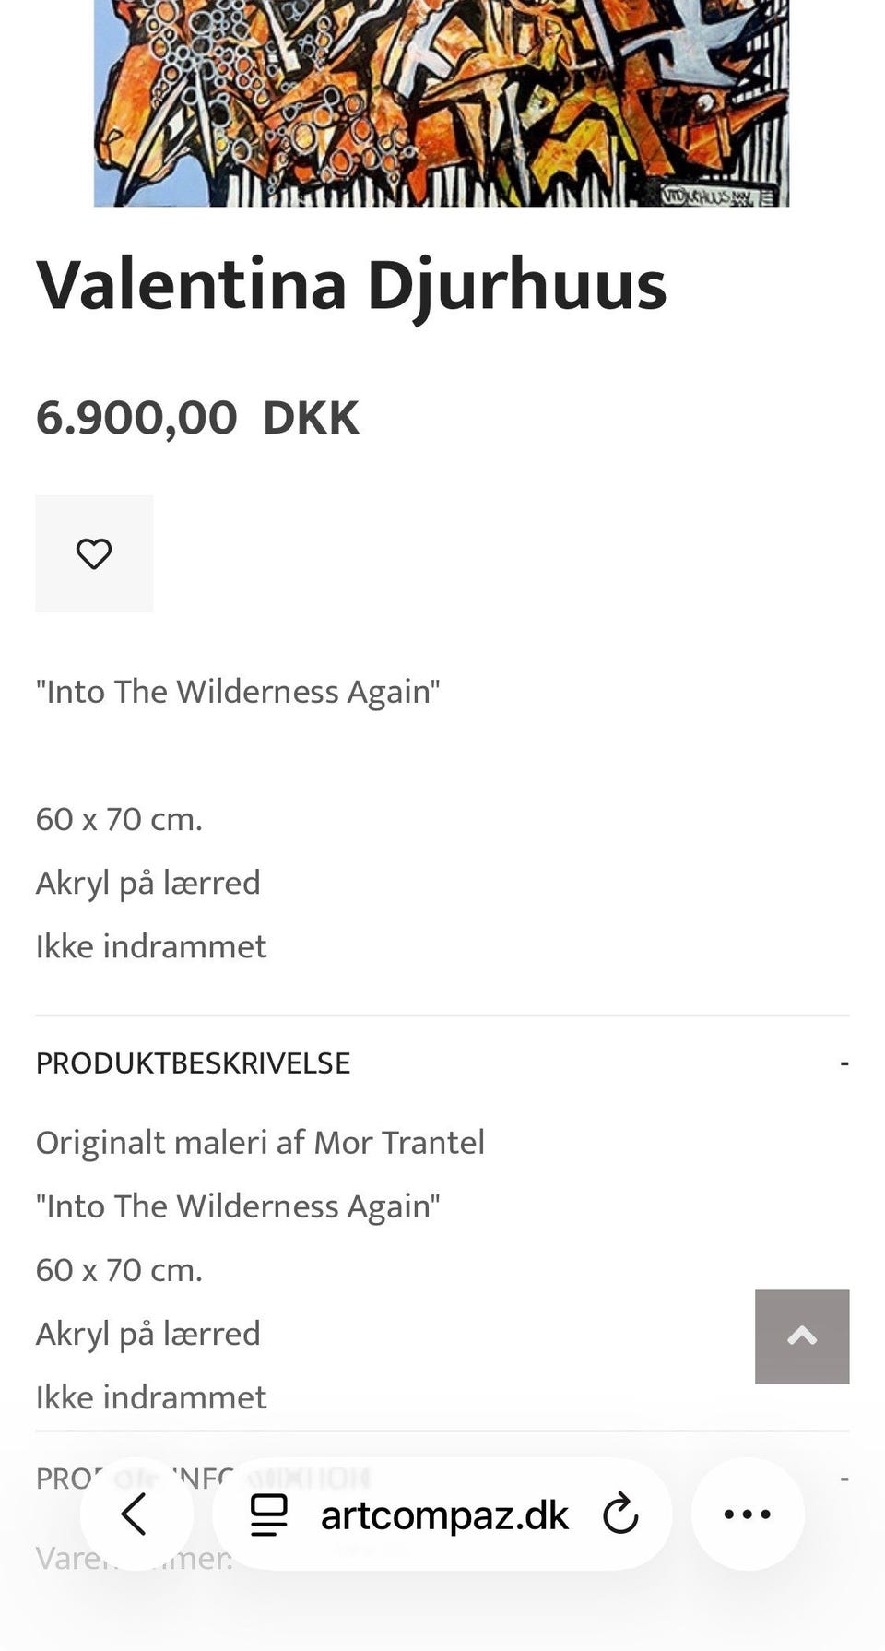Open the painting image at the top

tap(441, 101)
